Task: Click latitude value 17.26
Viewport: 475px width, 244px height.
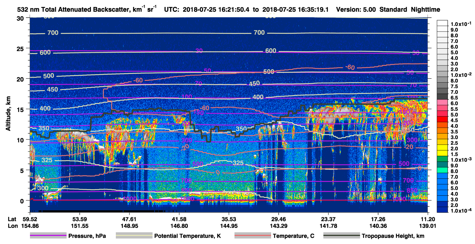Action: coord(378,219)
